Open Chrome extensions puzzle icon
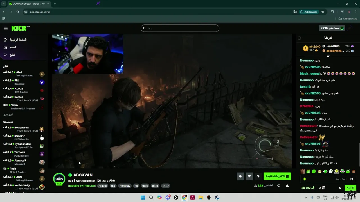The image size is (360, 202). point(332,12)
